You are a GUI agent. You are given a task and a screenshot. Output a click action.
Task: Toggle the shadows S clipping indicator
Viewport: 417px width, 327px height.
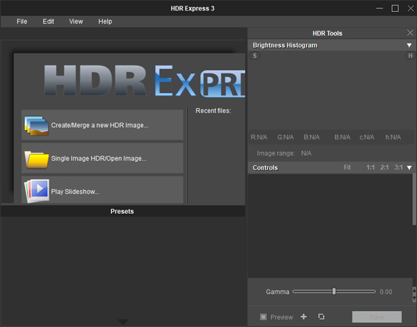(x=255, y=56)
